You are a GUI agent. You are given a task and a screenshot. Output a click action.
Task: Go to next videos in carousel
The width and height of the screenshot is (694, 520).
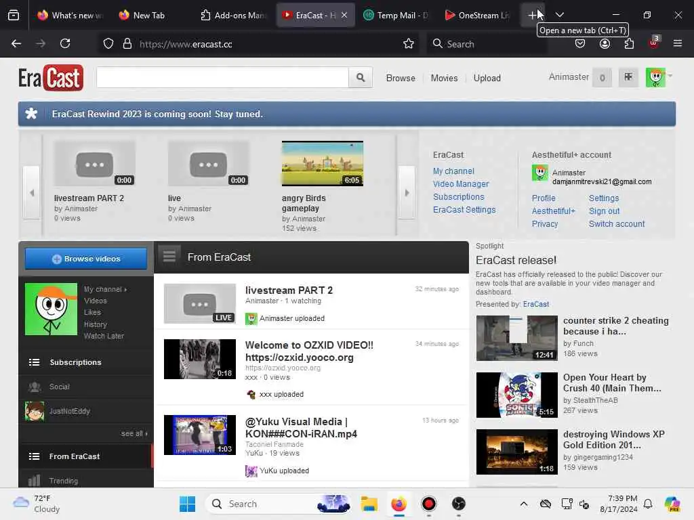click(x=407, y=192)
